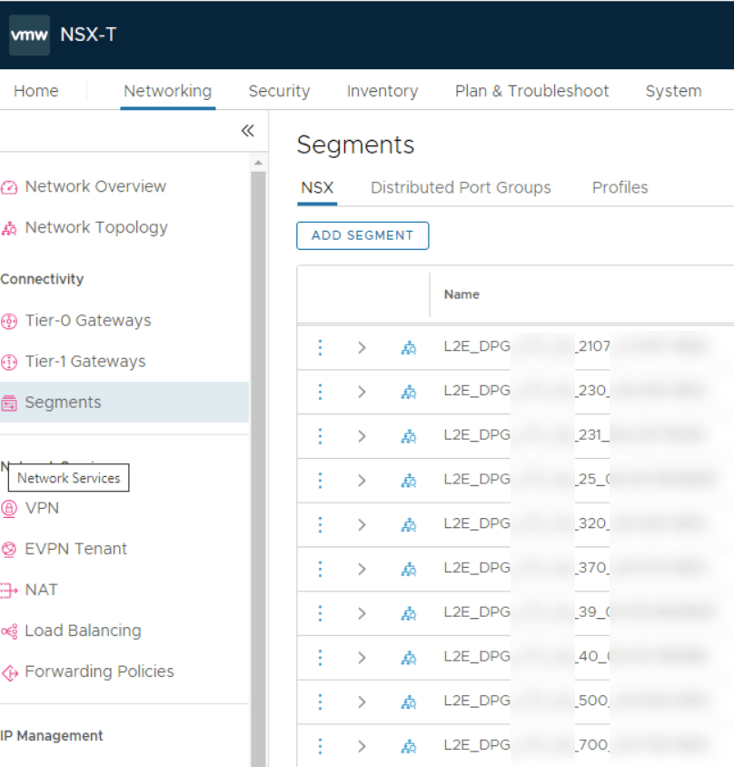Click the VMware vmw logo icon
This screenshot has height=767, width=734.
tap(29, 35)
